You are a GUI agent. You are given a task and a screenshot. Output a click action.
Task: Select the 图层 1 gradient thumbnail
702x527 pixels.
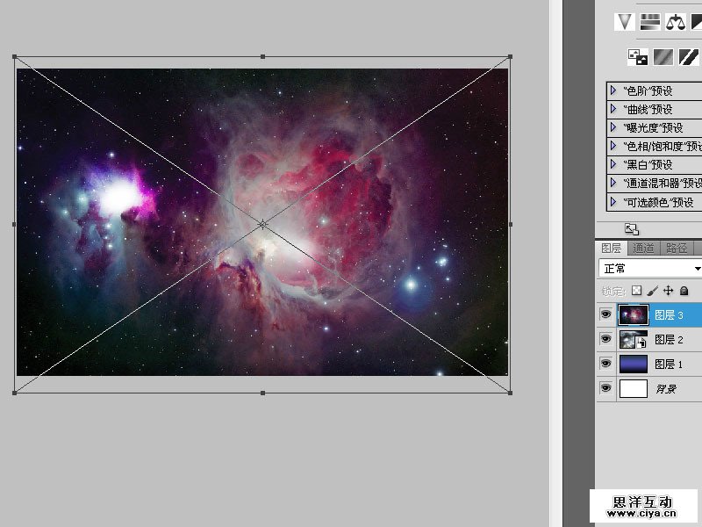[633, 364]
